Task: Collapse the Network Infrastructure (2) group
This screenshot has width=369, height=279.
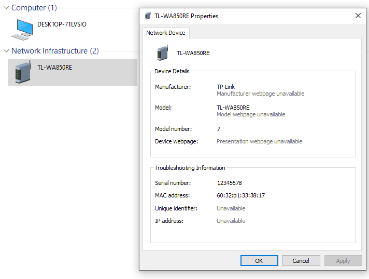Action: (6, 51)
